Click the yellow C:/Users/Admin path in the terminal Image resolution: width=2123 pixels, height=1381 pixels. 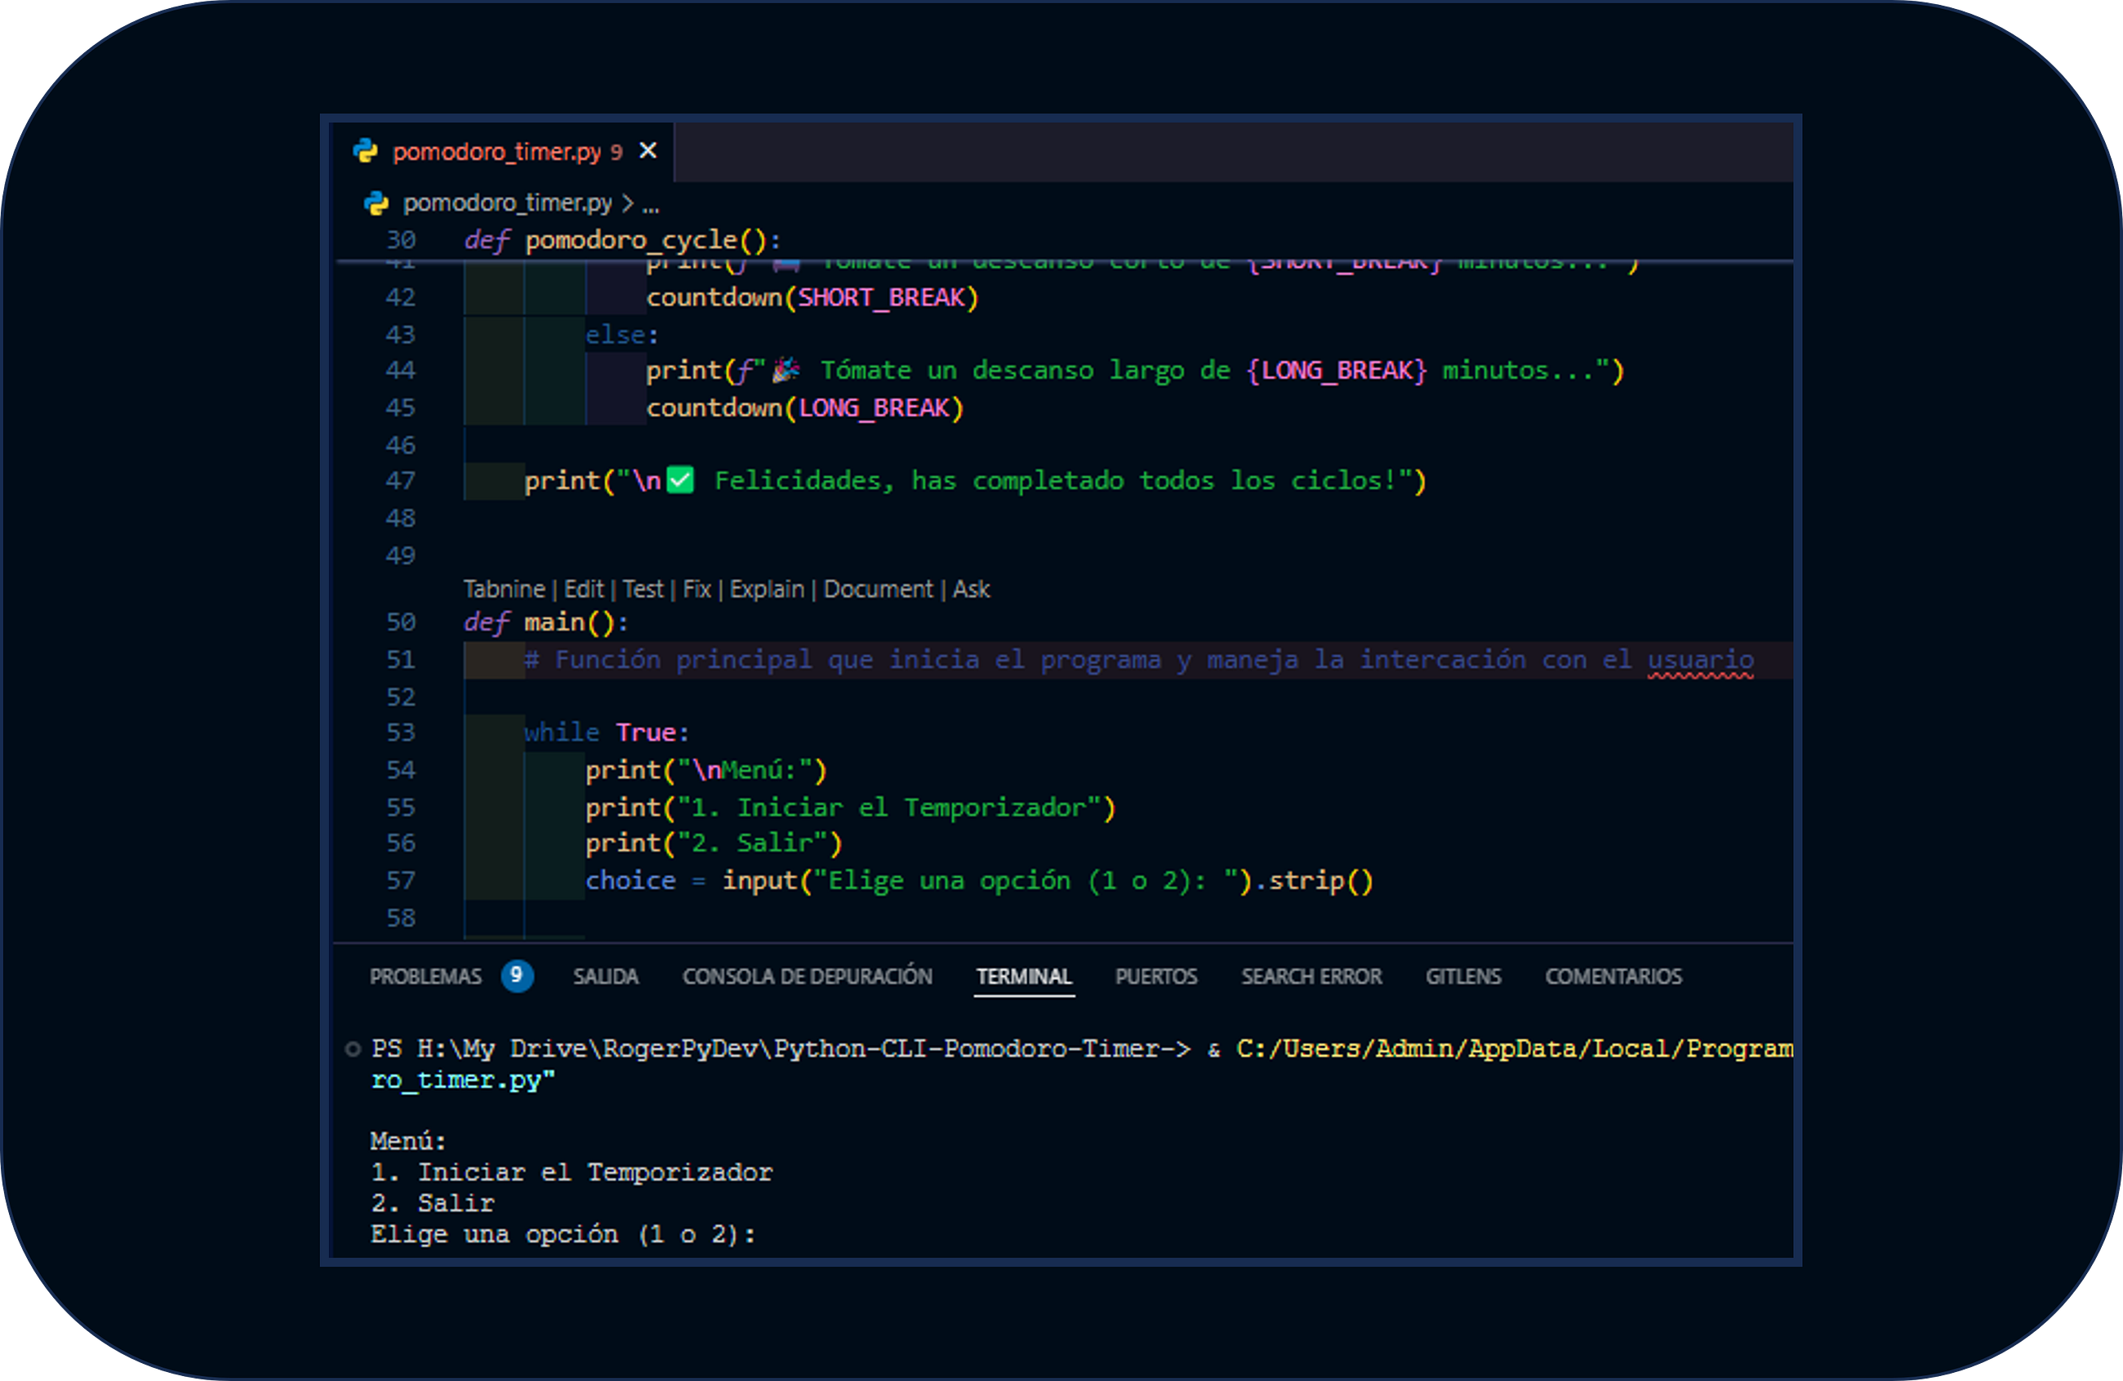pyautogui.click(x=1514, y=1049)
